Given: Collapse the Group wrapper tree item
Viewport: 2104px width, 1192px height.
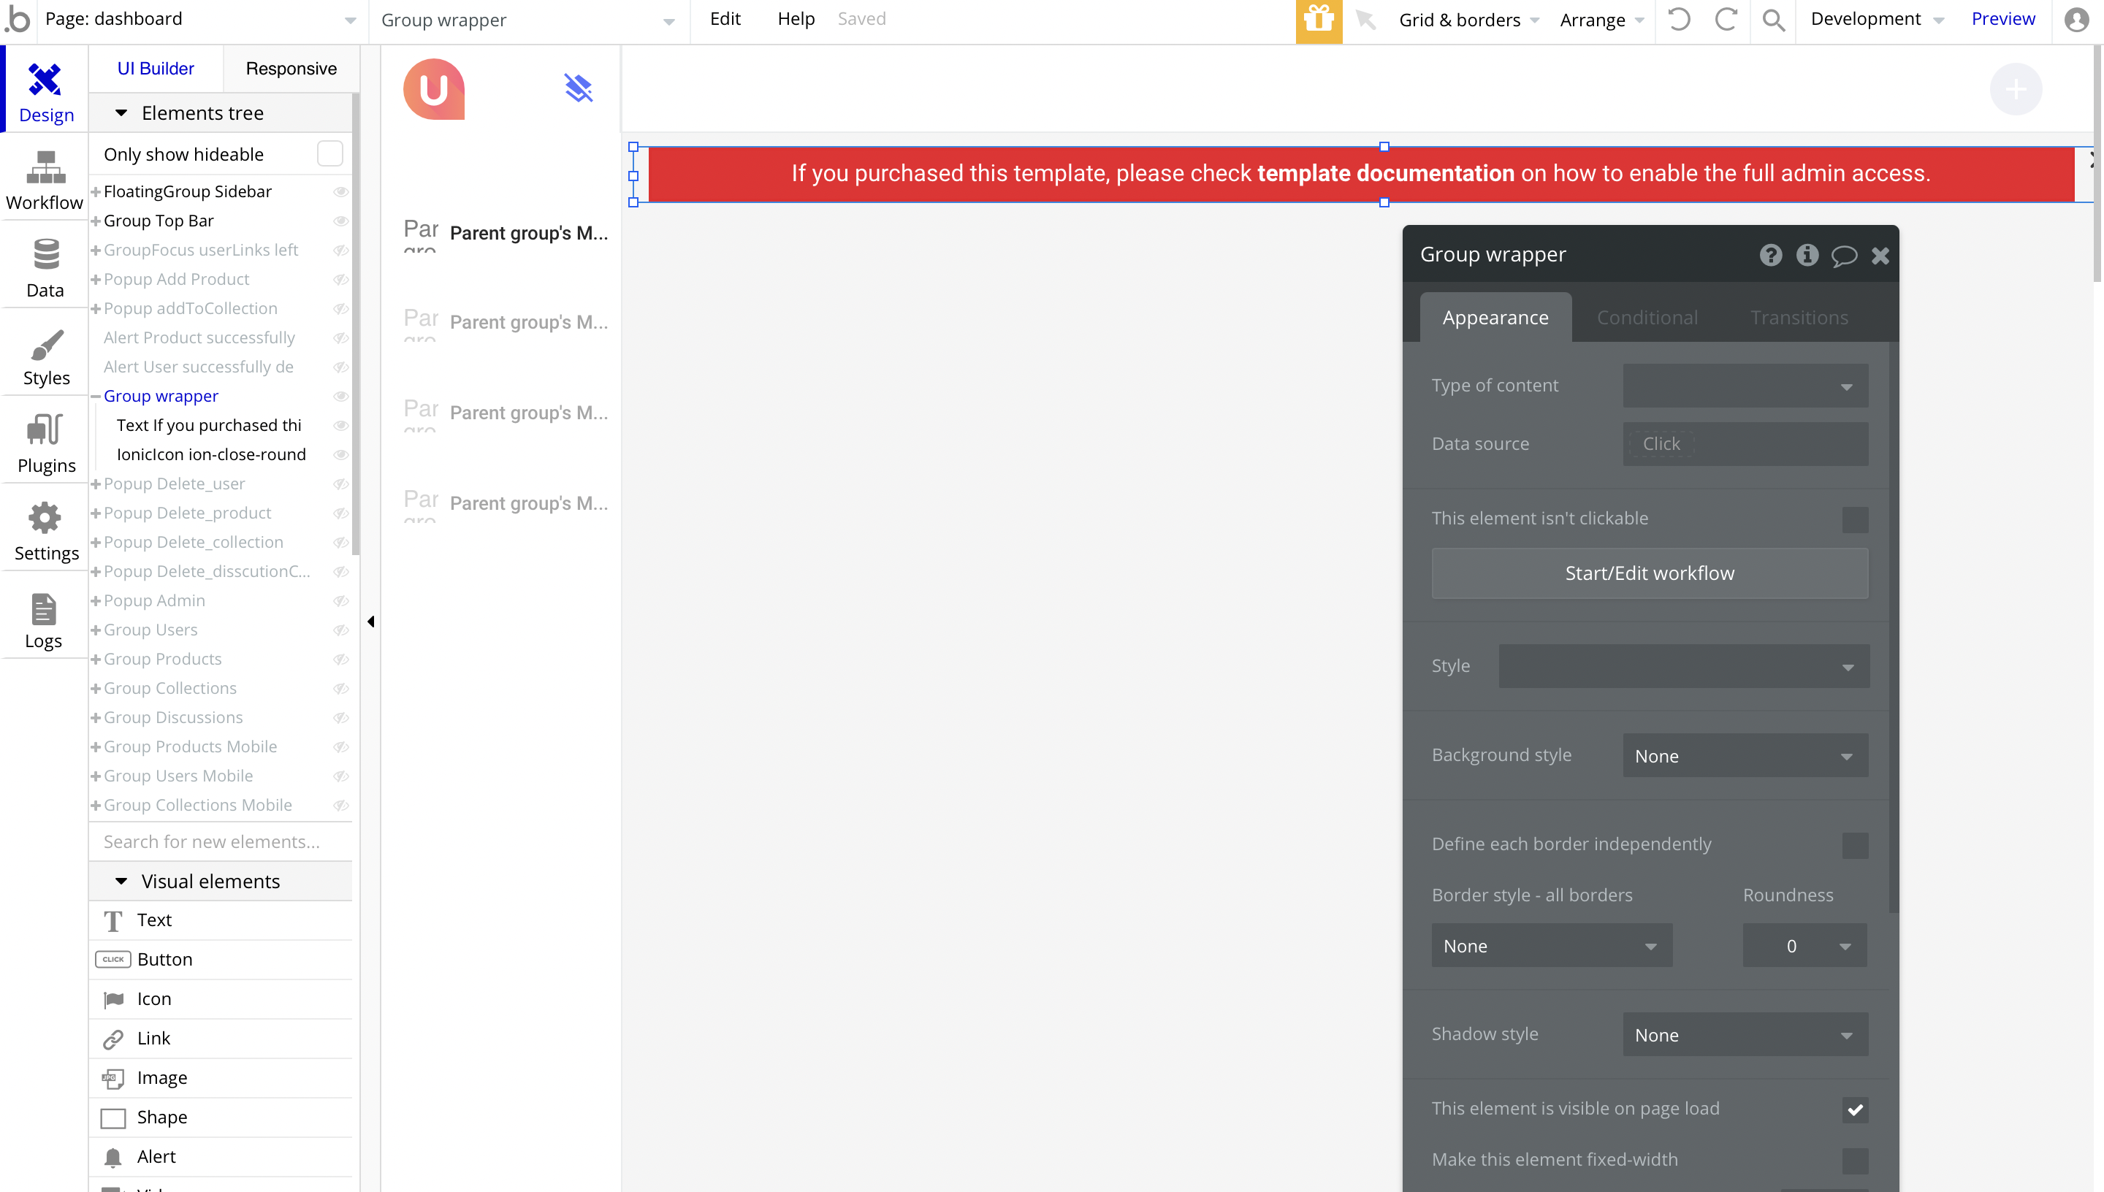Looking at the screenshot, I should (x=95, y=397).
